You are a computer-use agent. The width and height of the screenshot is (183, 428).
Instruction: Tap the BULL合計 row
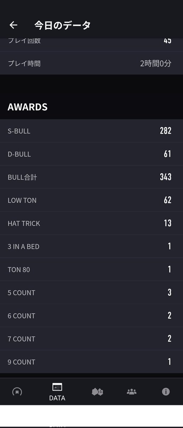tap(91, 177)
